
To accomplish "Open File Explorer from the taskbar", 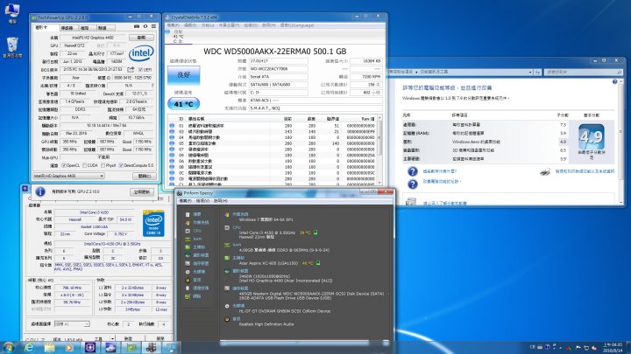I will coord(49,348).
